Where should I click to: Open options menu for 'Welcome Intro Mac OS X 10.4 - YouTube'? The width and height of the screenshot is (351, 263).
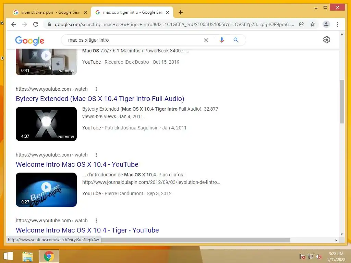tap(96, 155)
